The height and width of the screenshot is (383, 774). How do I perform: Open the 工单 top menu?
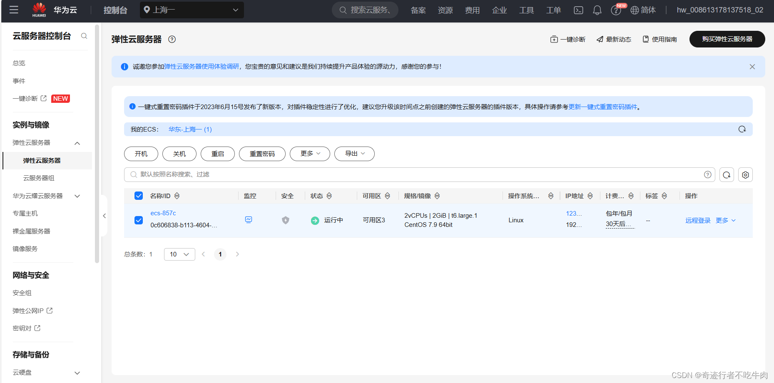[x=553, y=10]
